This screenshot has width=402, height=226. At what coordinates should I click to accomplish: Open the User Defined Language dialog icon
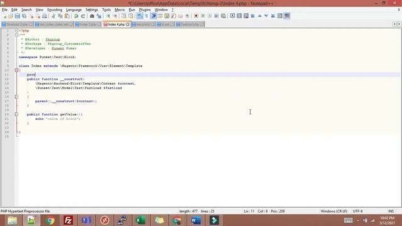tap(160, 16)
